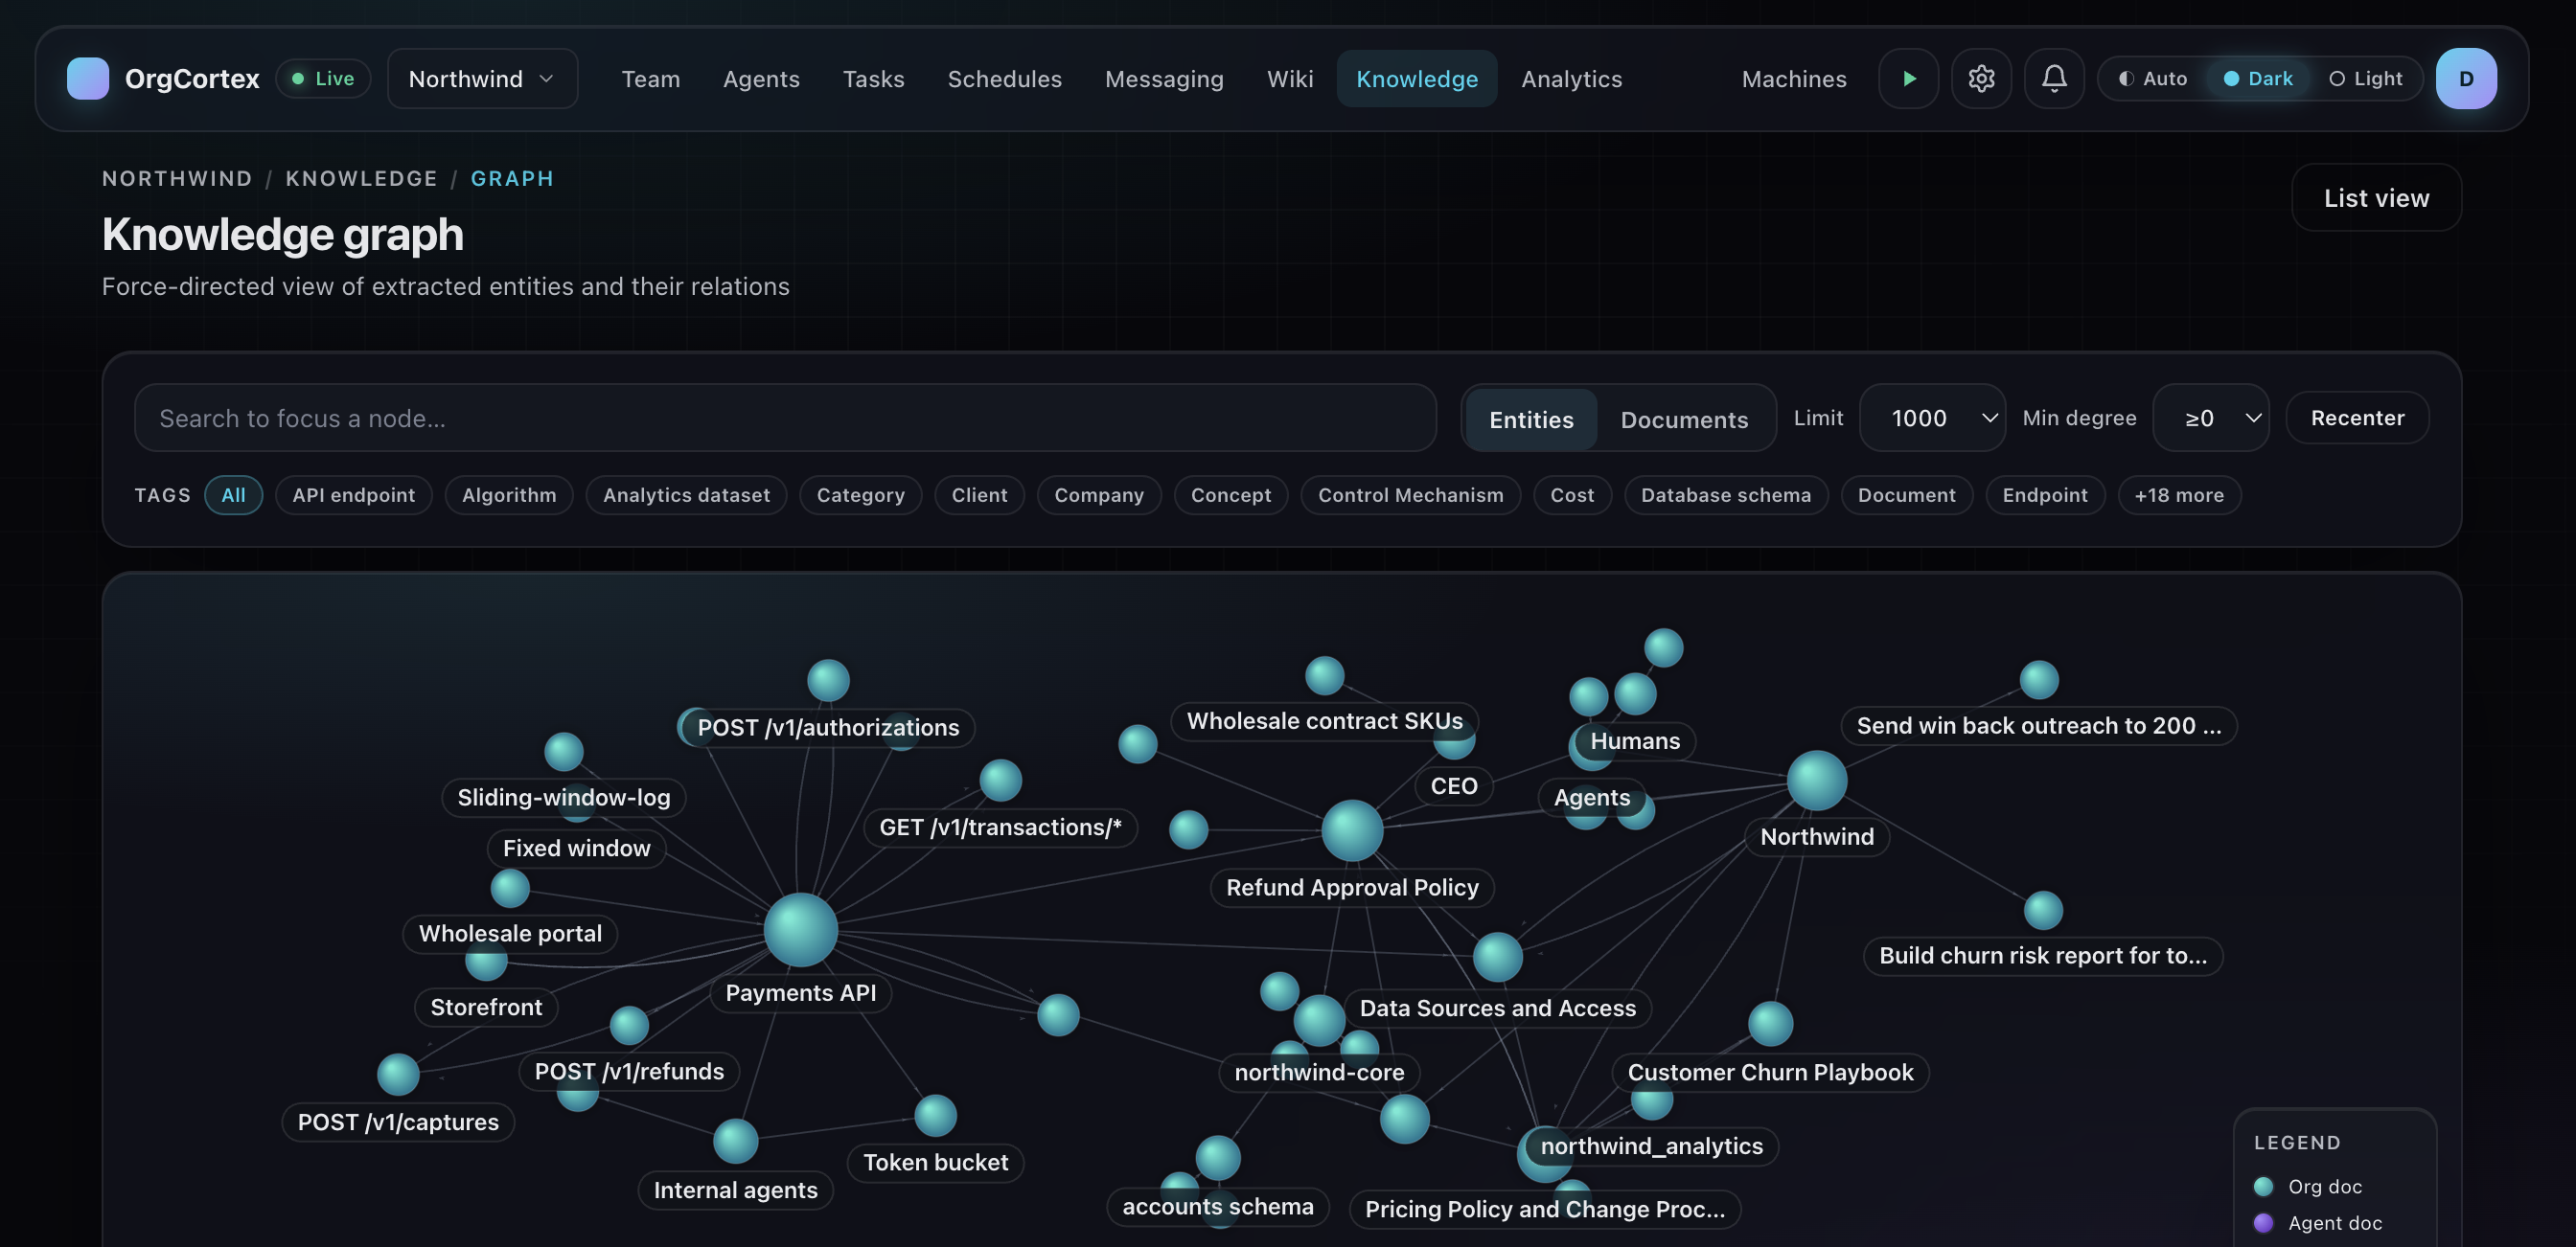
Task: Open the Schedules tab
Action: 1004,78
